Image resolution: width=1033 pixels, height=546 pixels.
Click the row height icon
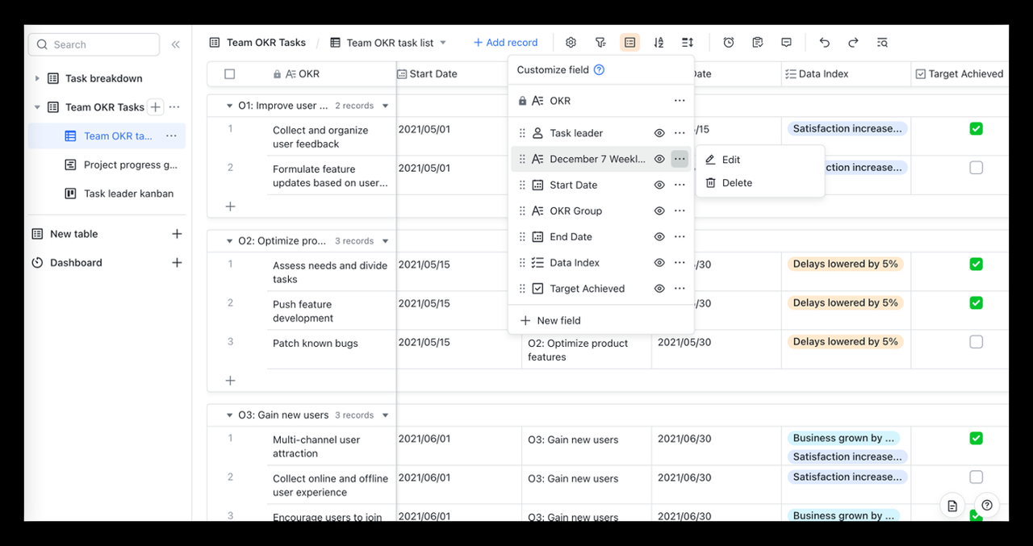pyautogui.click(x=688, y=43)
